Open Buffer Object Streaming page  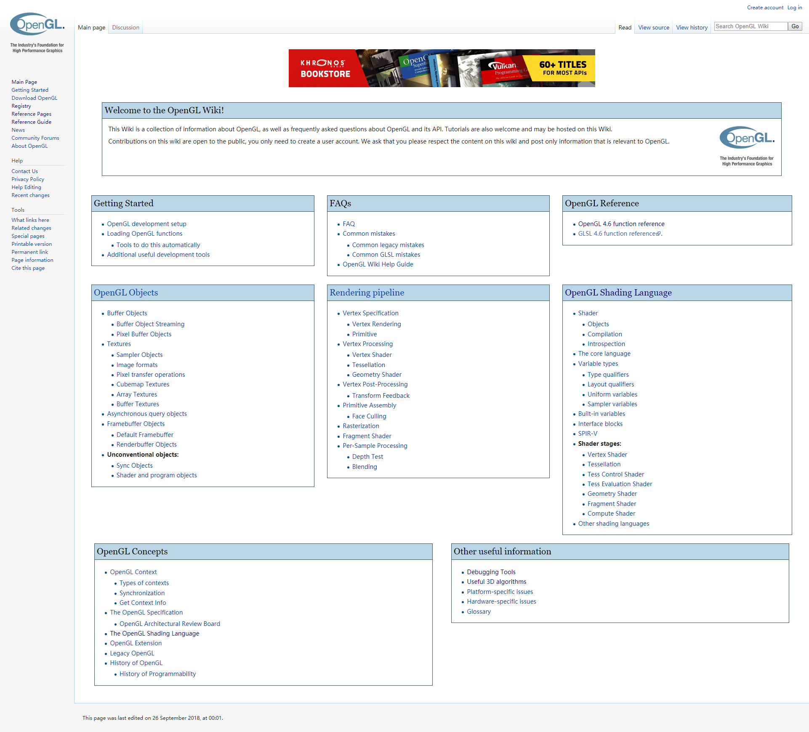tap(150, 324)
